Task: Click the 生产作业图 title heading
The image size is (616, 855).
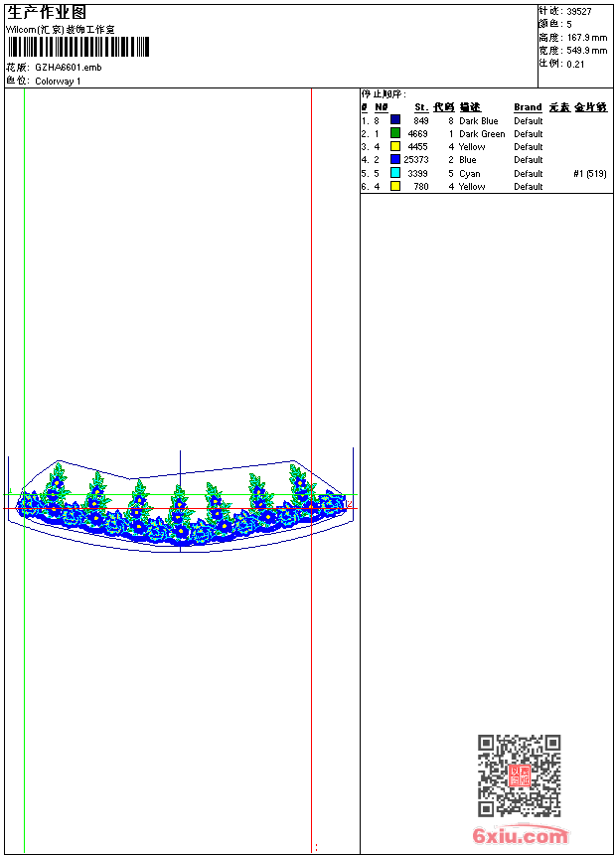Action: (46, 12)
